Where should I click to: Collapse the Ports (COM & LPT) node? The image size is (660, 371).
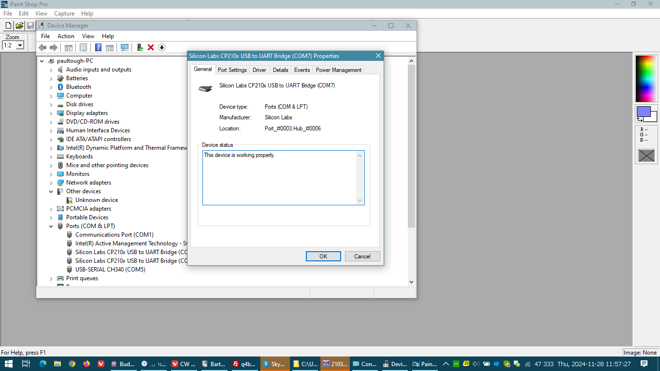click(51, 226)
